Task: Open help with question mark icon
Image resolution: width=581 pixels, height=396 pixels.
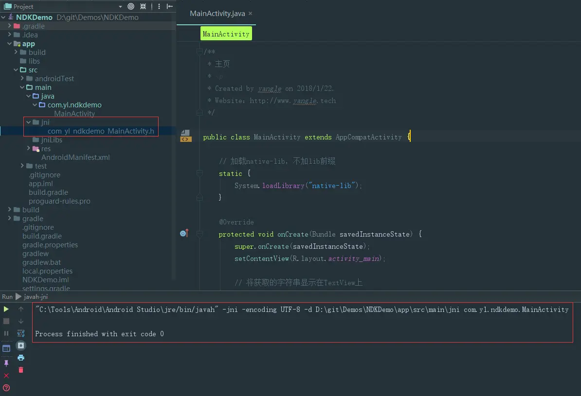Action: click(x=6, y=388)
